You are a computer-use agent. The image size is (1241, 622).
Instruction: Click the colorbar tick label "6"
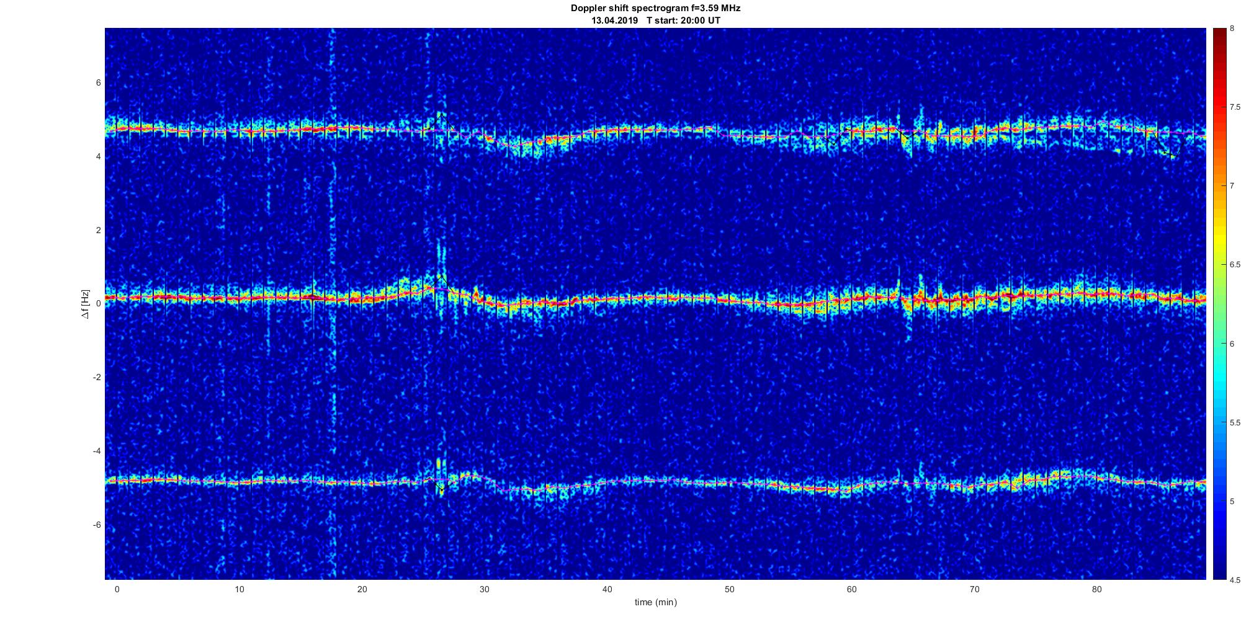click(x=1232, y=344)
